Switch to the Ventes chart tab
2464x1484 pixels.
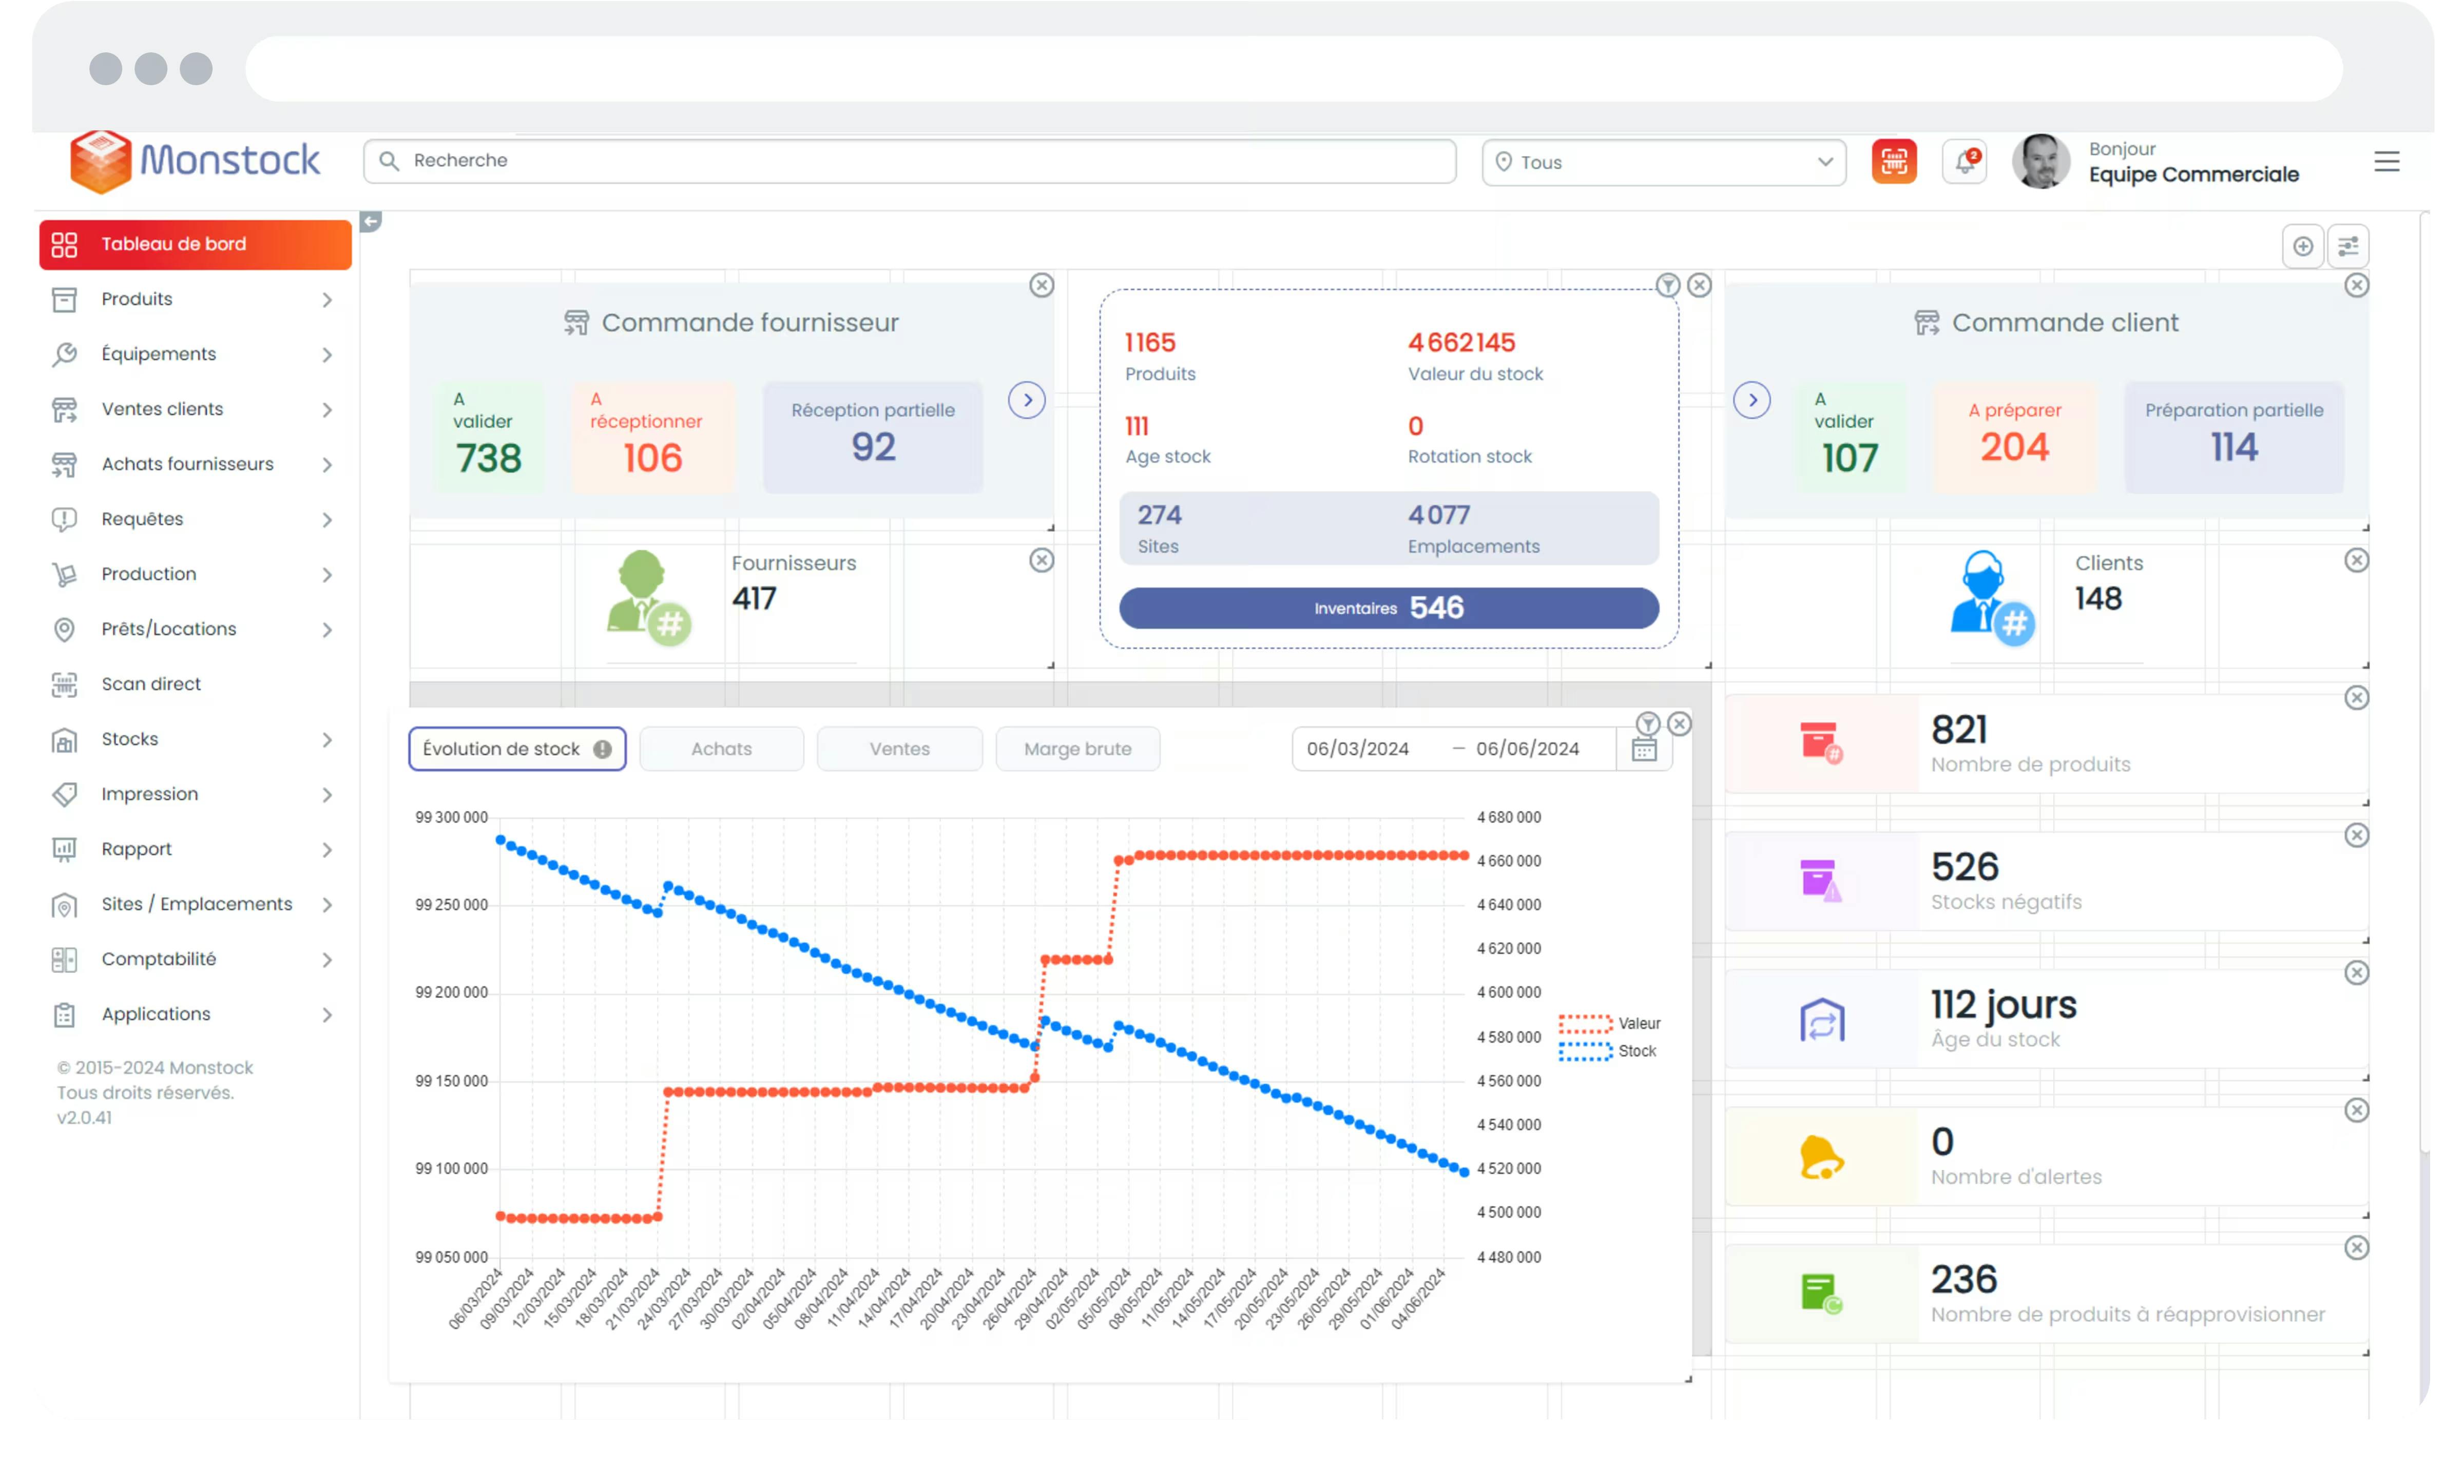coord(899,750)
